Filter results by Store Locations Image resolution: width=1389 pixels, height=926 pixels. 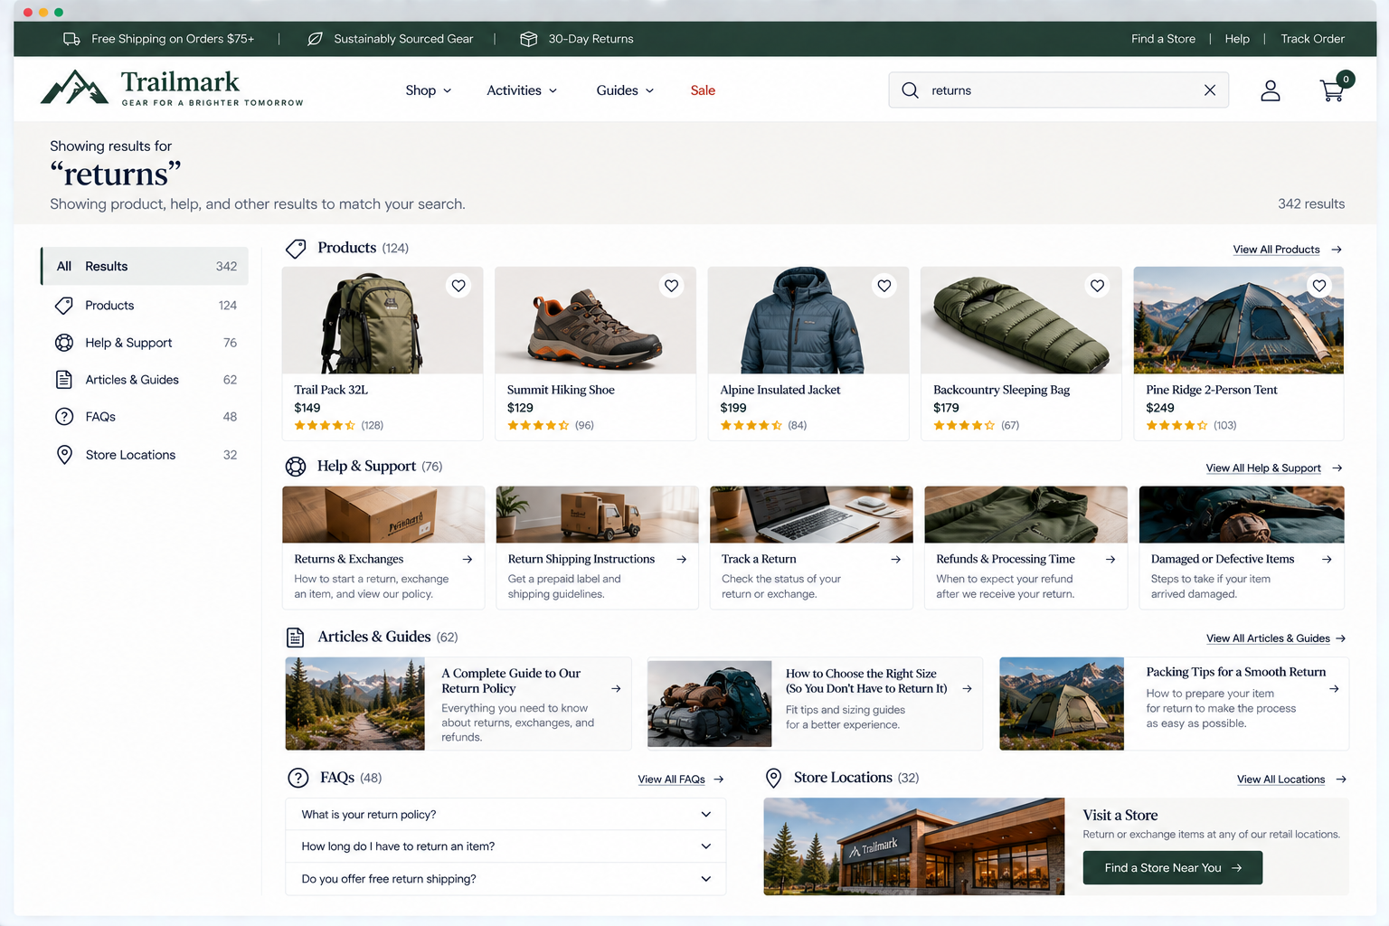coord(145,455)
